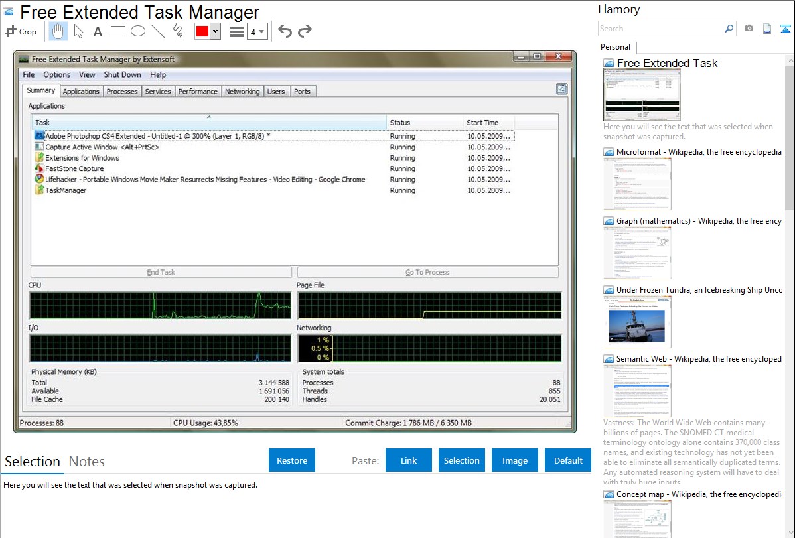
Task: Open the color picker dropdown arrow
Action: coord(215,31)
